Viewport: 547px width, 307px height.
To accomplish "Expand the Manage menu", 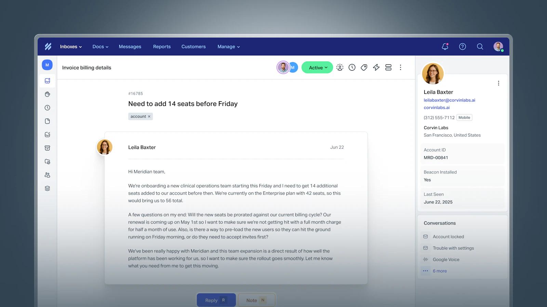I will 228,46.
